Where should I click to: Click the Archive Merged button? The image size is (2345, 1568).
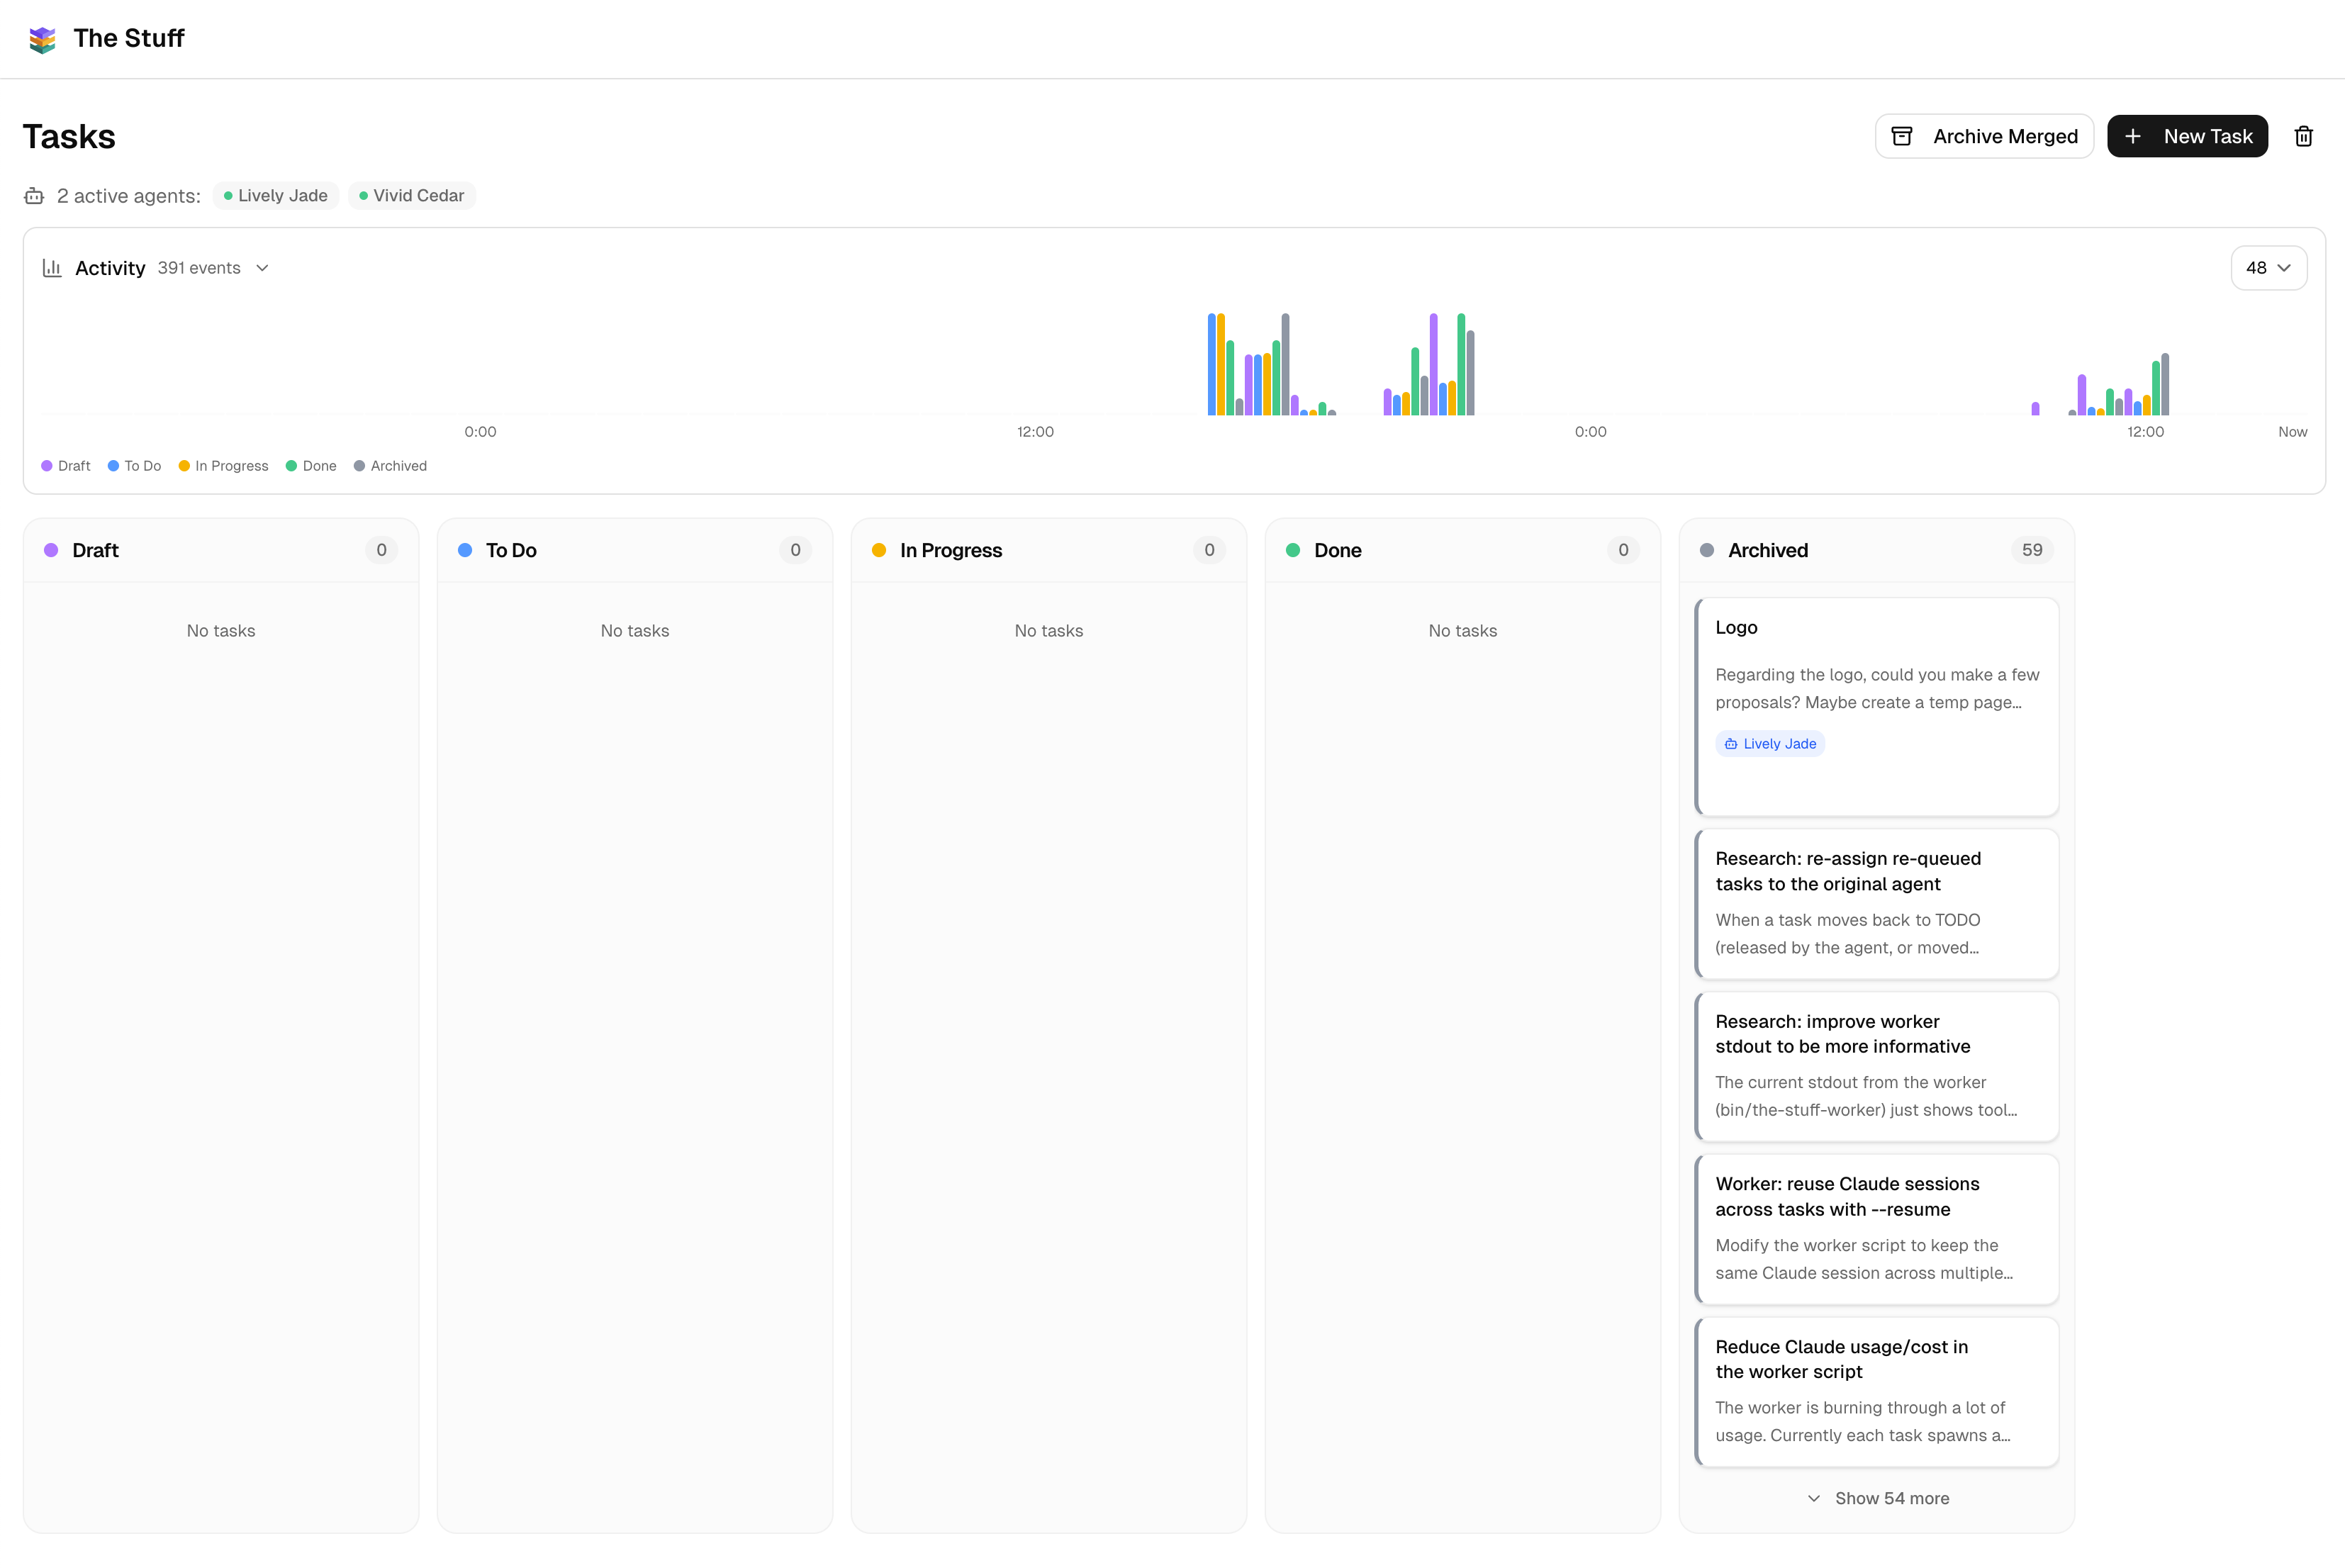[1984, 136]
